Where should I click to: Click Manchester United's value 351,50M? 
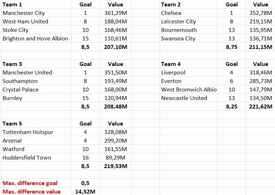[115, 72]
